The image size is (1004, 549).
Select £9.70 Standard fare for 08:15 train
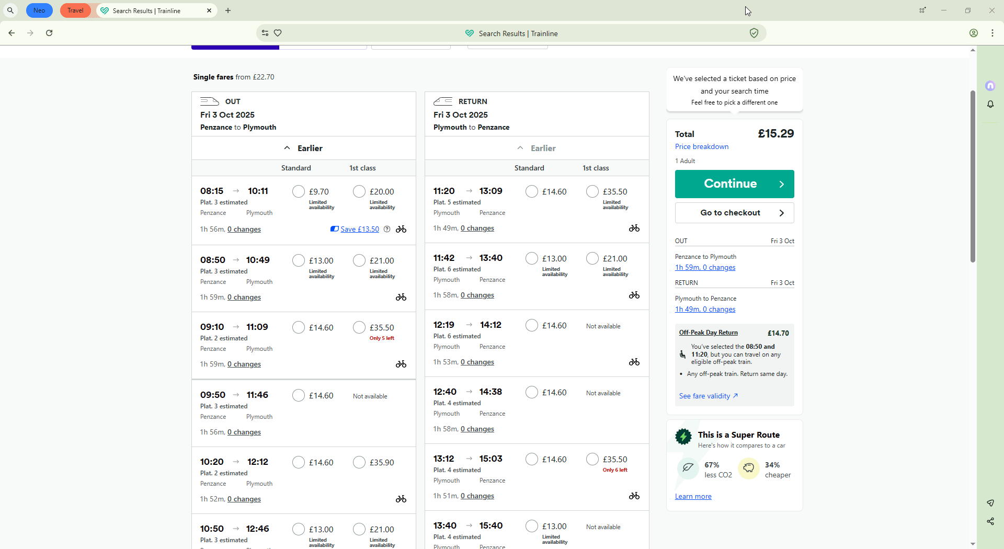[299, 191]
